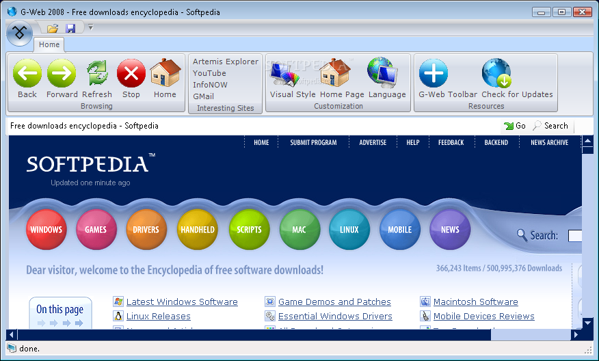Check for Updates globe icon

[x=496, y=73]
